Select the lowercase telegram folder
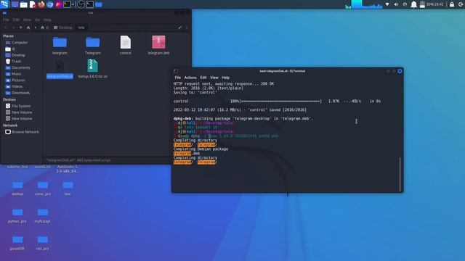The image size is (465, 261). [60, 45]
